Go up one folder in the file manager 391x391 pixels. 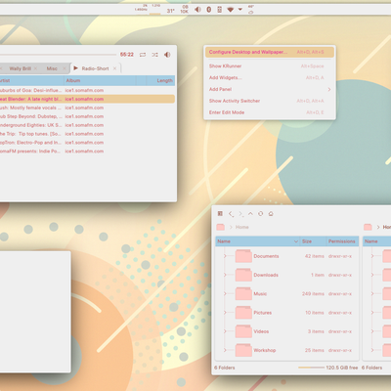tap(250, 214)
